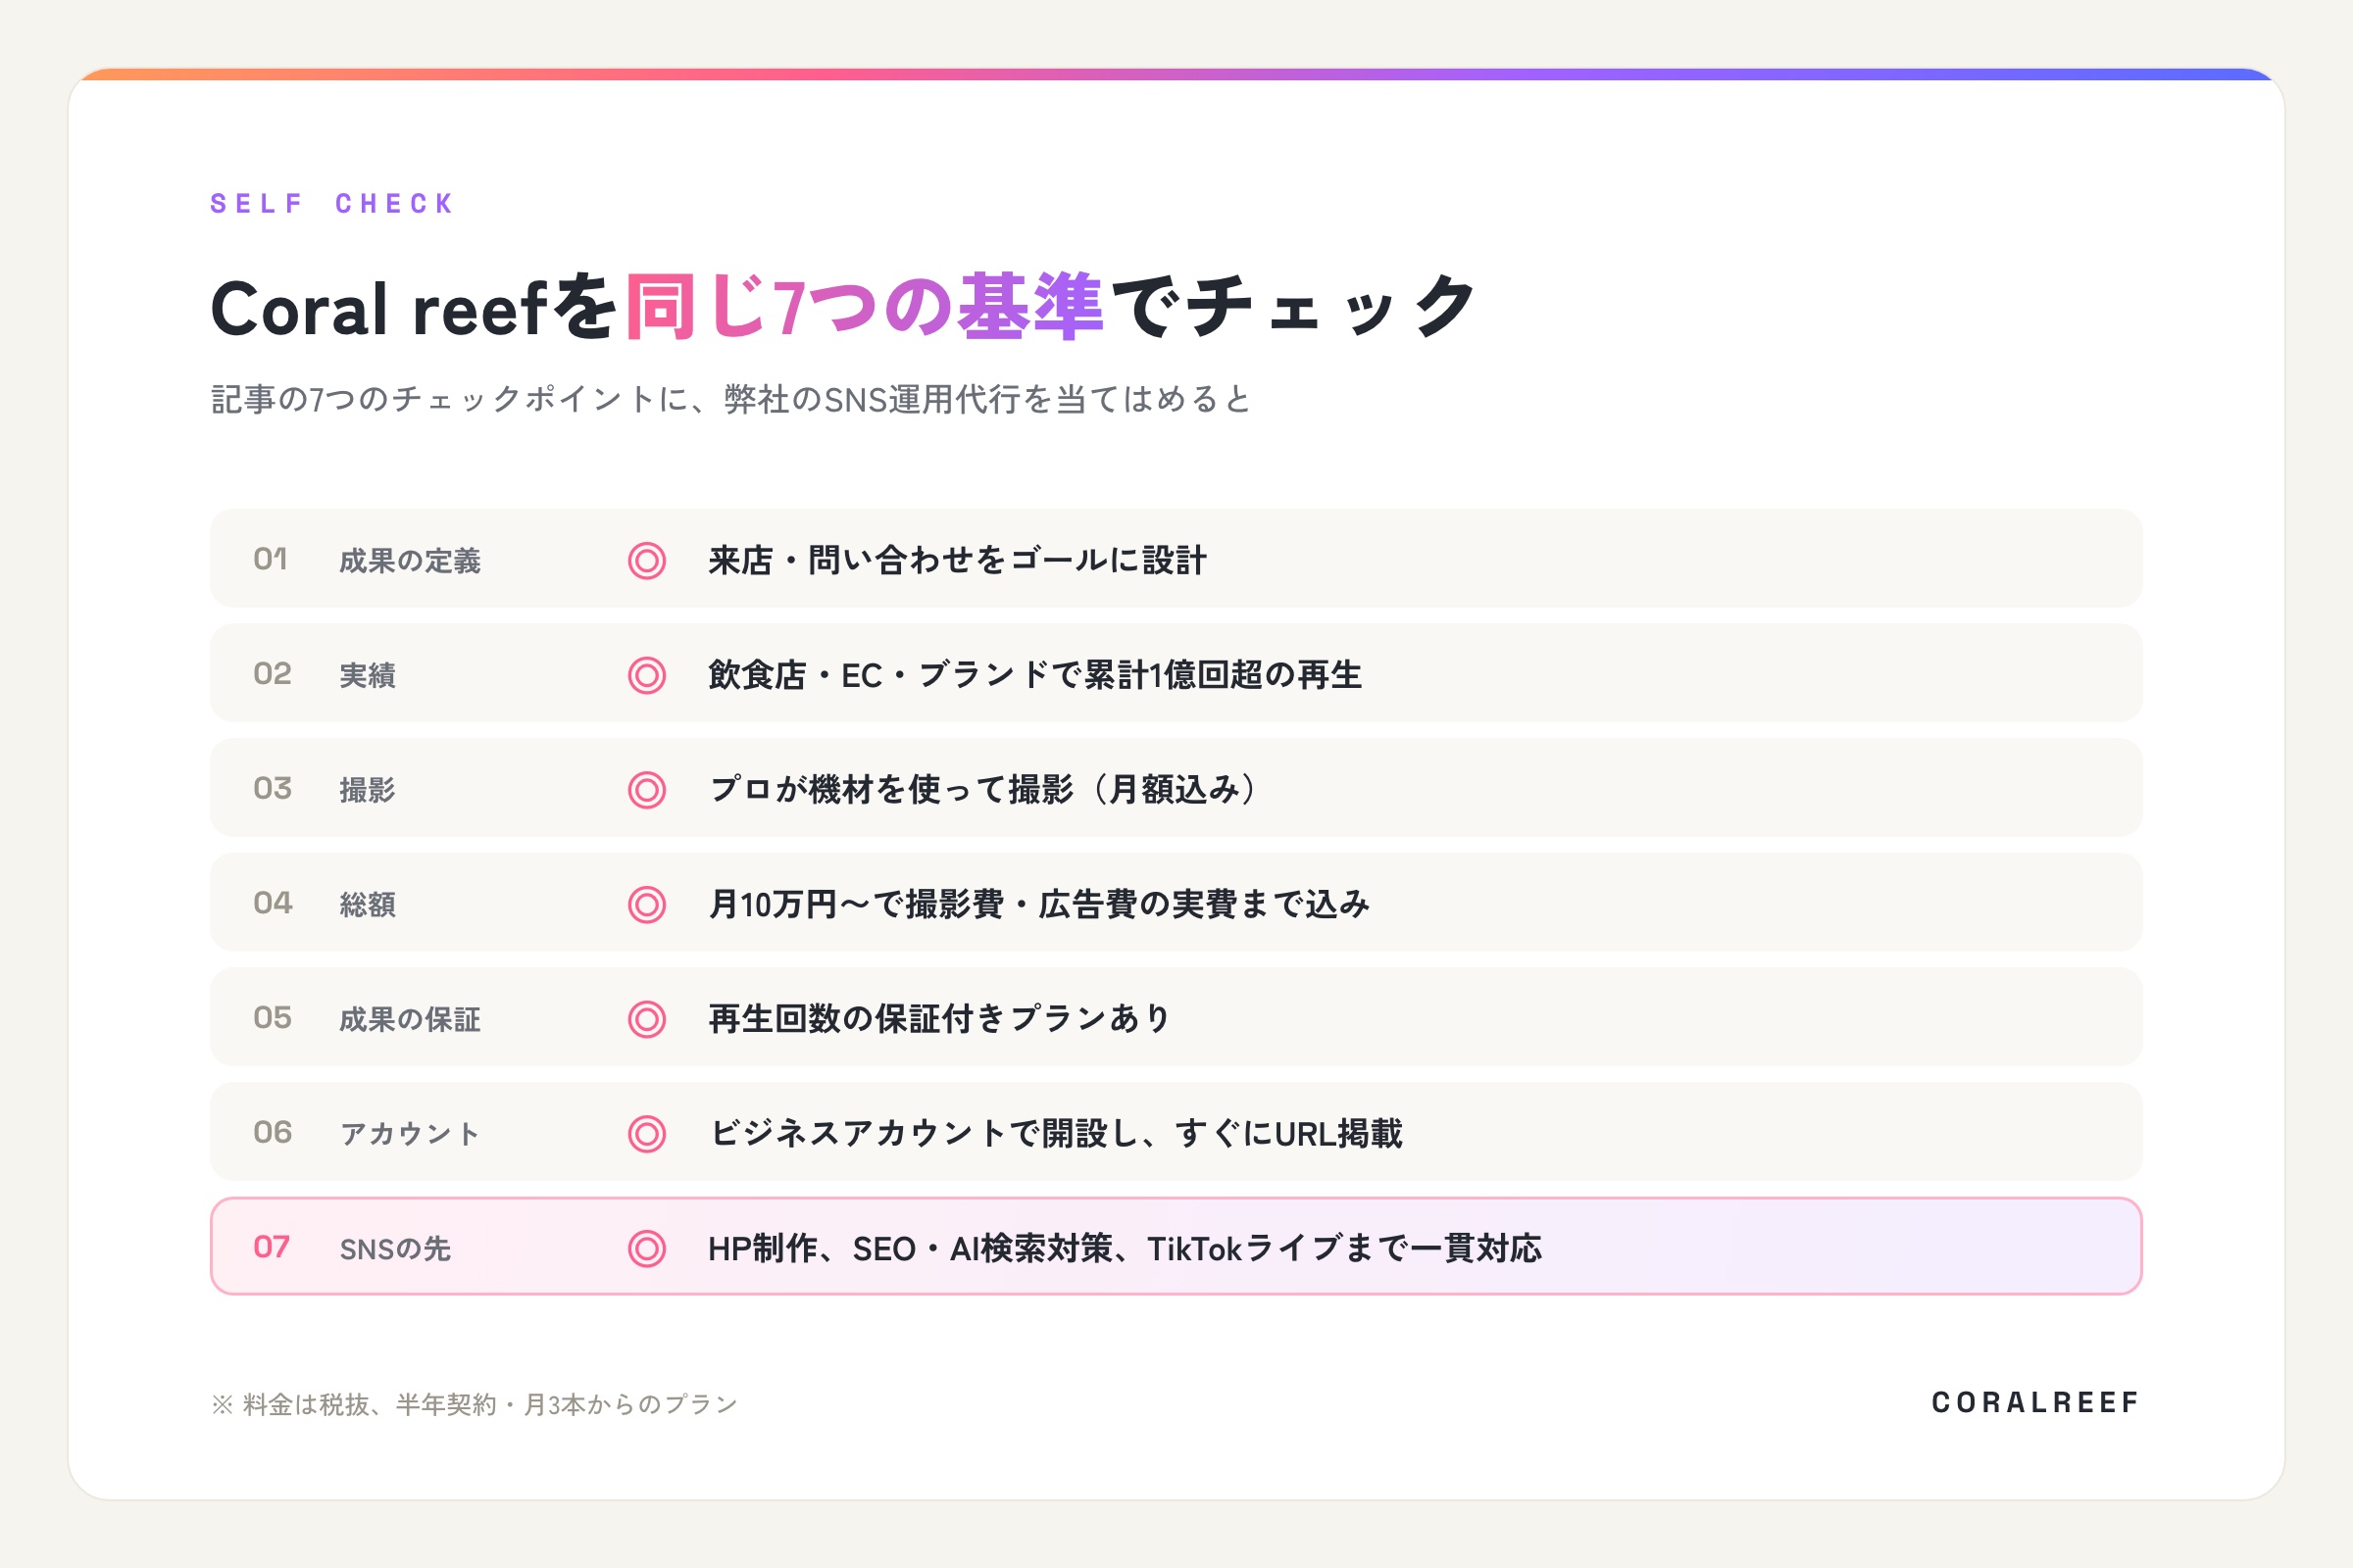This screenshot has width=2353, height=1568.
Task: Click the double-circle icon in the アカウント row
Action: [646, 1134]
